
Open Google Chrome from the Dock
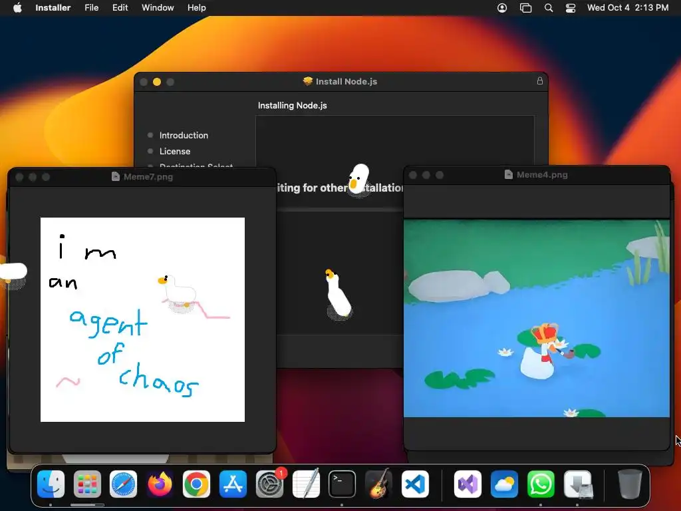coord(196,484)
